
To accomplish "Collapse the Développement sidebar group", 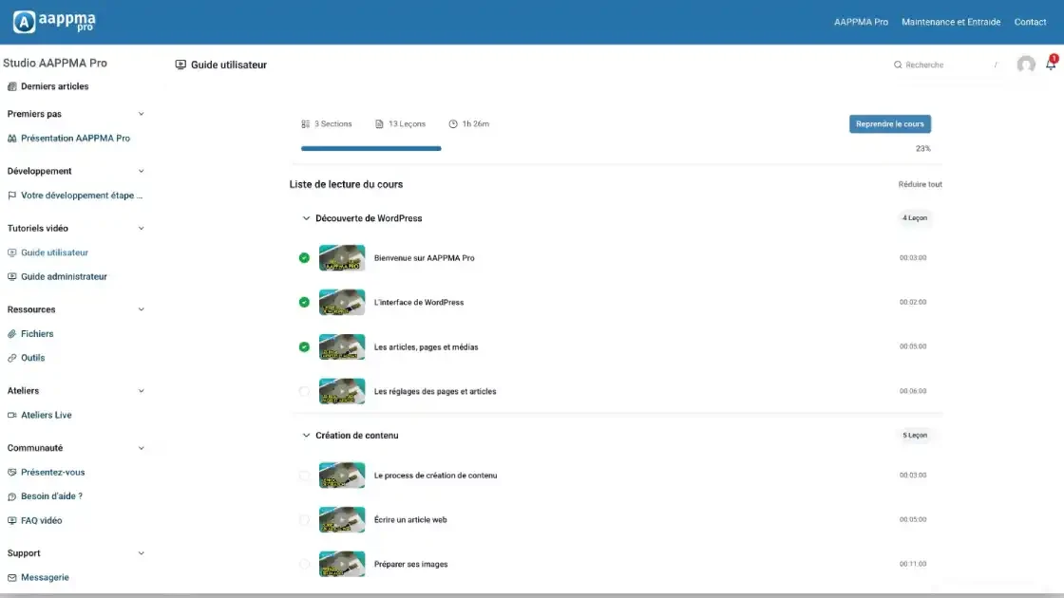I will click(142, 171).
